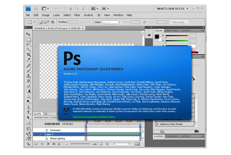Choose Subtract from Selection mode button
Viewport: 231px width, 155px height.
[49, 22]
